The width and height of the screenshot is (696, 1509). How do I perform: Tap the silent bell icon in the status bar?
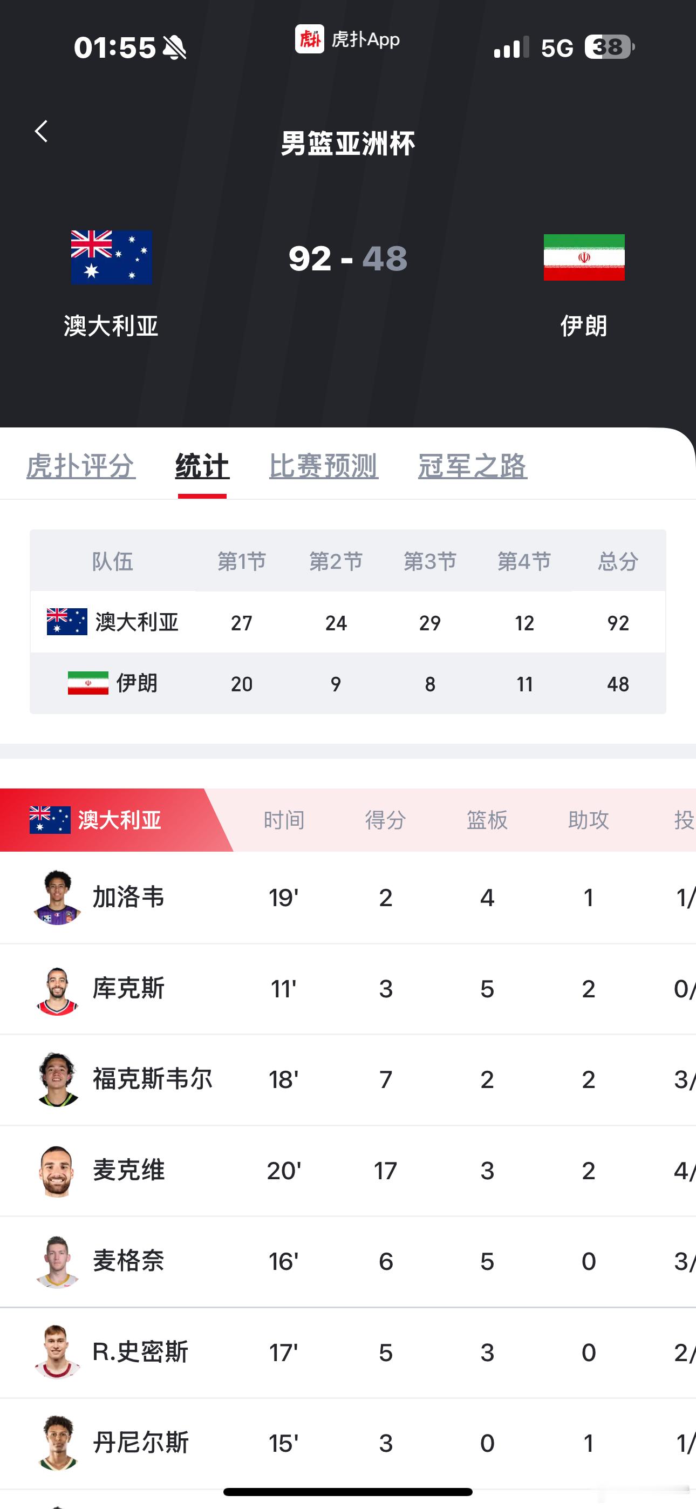174,47
